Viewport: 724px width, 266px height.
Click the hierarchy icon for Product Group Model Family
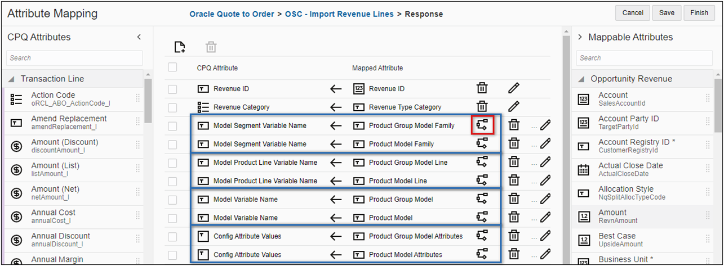pyautogui.click(x=482, y=125)
